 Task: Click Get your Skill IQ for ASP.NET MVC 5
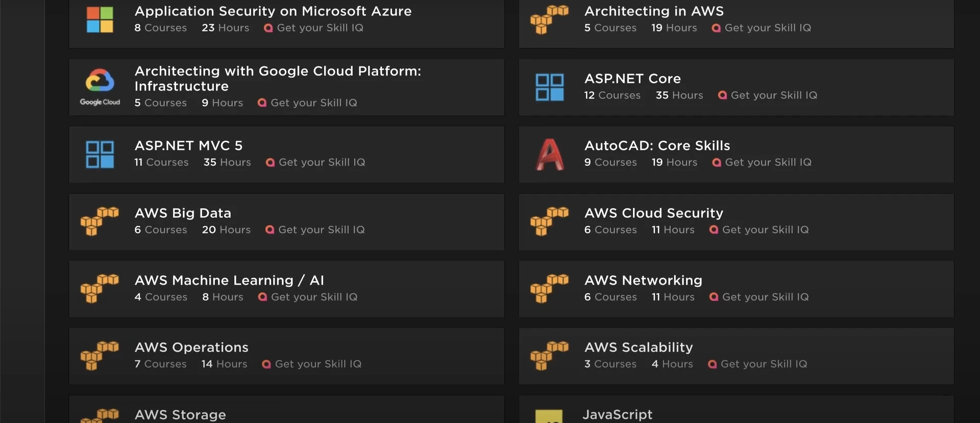click(x=322, y=163)
